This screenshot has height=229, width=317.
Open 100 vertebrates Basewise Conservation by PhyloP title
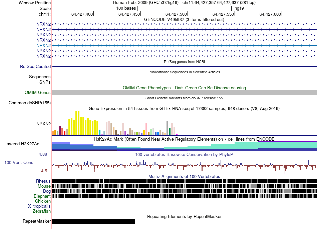tap(184, 154)
